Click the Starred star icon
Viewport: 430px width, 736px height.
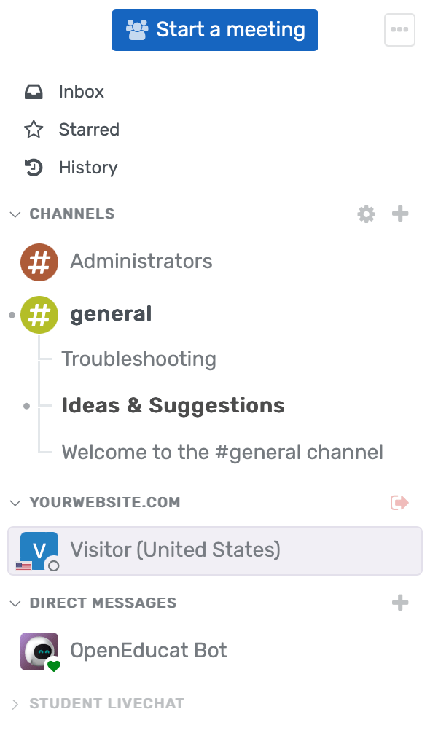coord(34,129)
